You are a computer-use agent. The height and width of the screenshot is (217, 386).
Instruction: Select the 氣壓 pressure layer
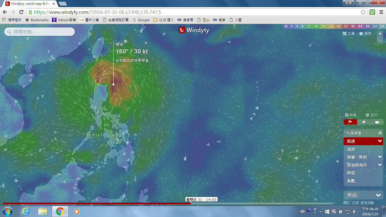(351, 181)
